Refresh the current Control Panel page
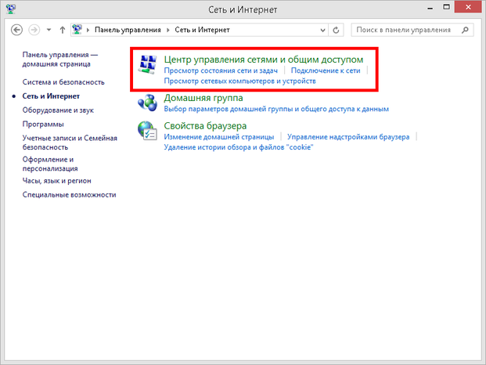Screen dimensions: 486x365 (x=337, y=30)
